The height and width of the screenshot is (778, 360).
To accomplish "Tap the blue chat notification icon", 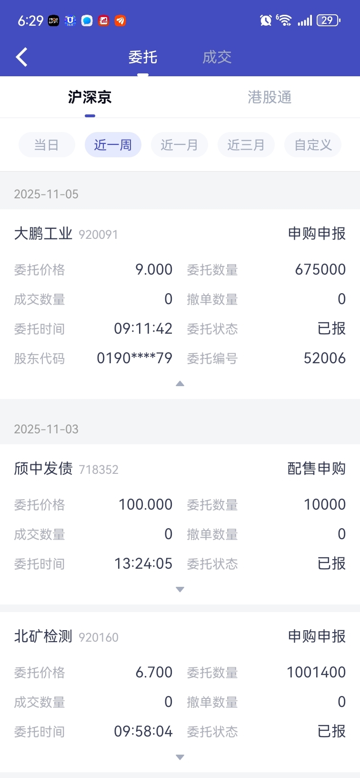I will [x=87, y=20].
